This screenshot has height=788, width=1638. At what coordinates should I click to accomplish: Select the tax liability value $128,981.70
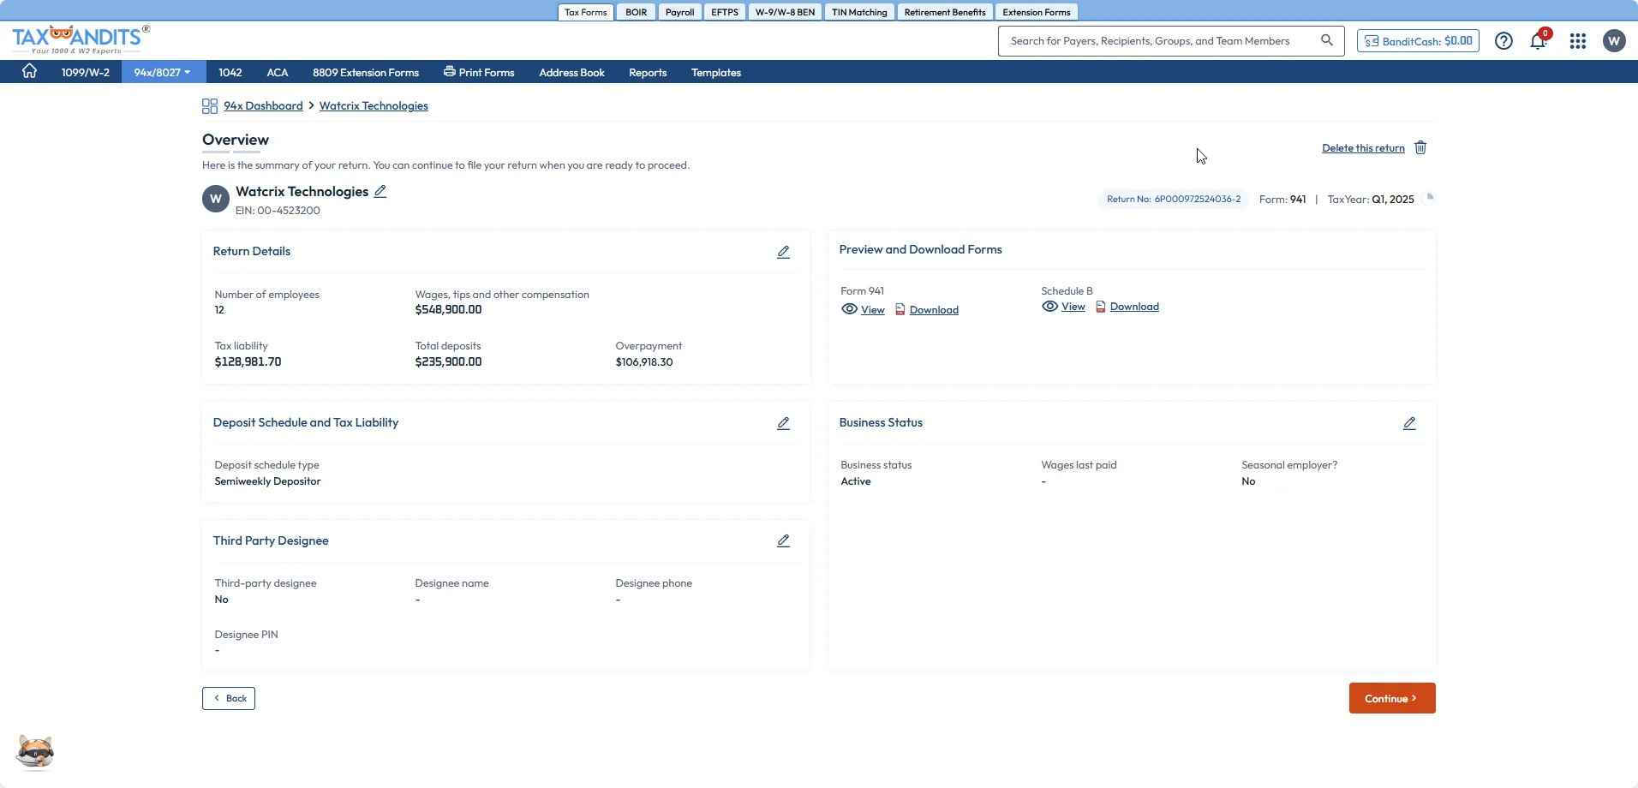click(248, 362)
